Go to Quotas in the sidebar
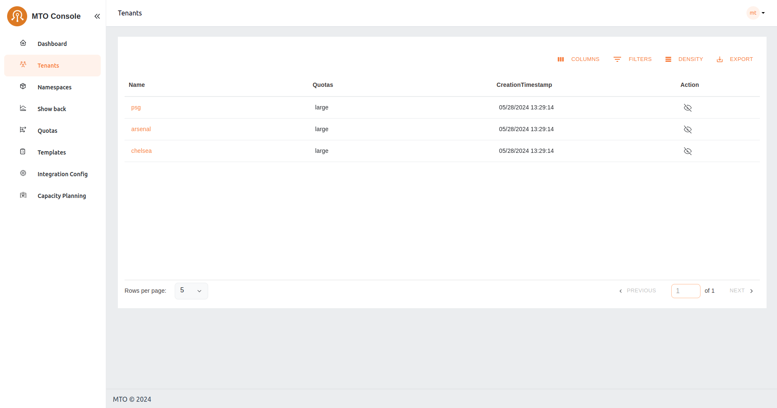Image resolution: width=777 pixels, height=408 pixels. [x=47, y=131]
